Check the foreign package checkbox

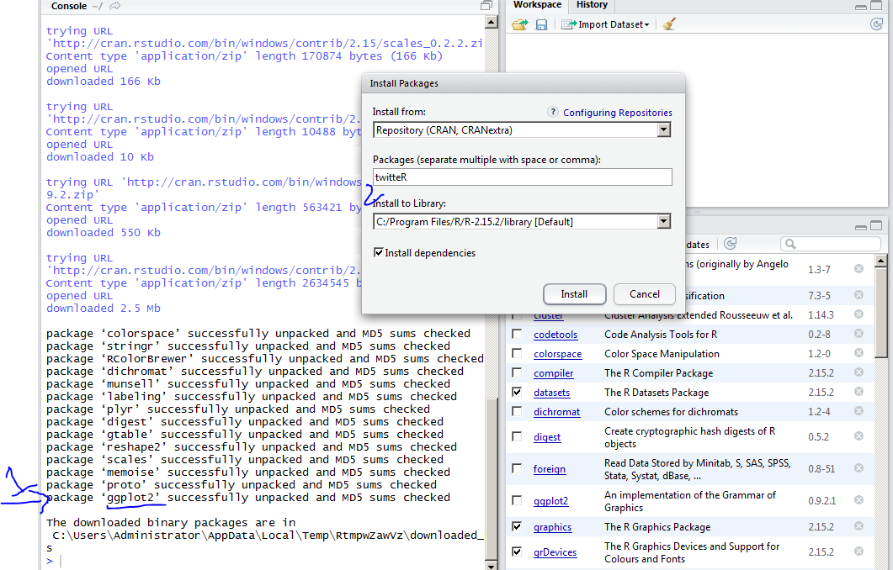(x=517, y=468)
